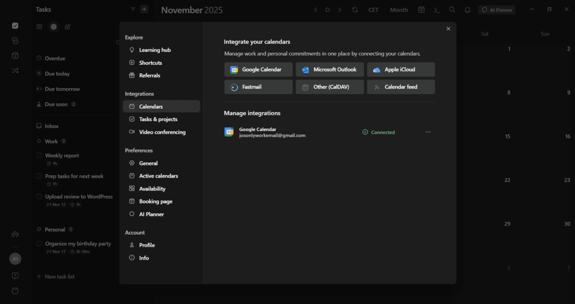This screenshot has width=575, height=304.
Task: Open the Due tomorrow filter
Action: pos(58,89)
